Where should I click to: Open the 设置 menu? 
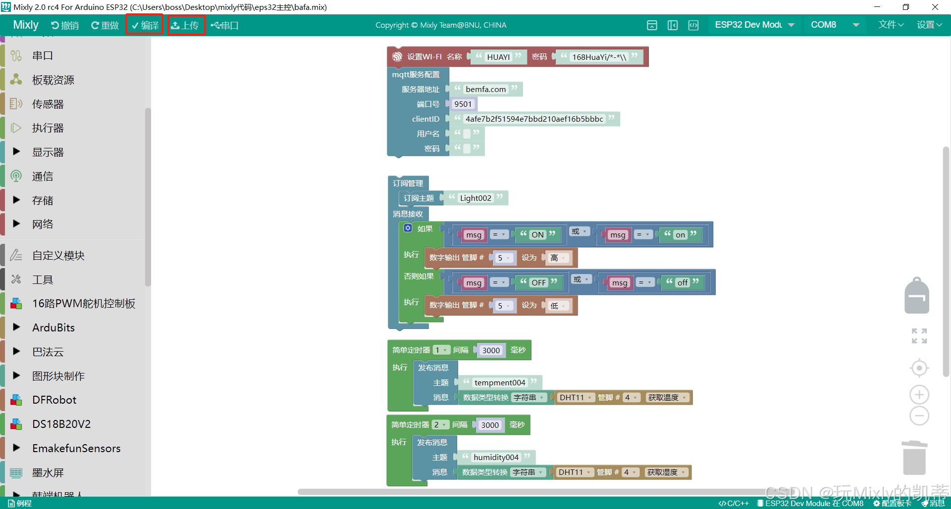coord(930,25)
